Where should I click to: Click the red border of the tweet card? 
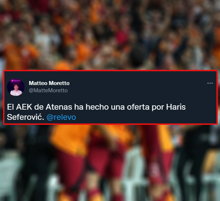click(x=110, y=71)
